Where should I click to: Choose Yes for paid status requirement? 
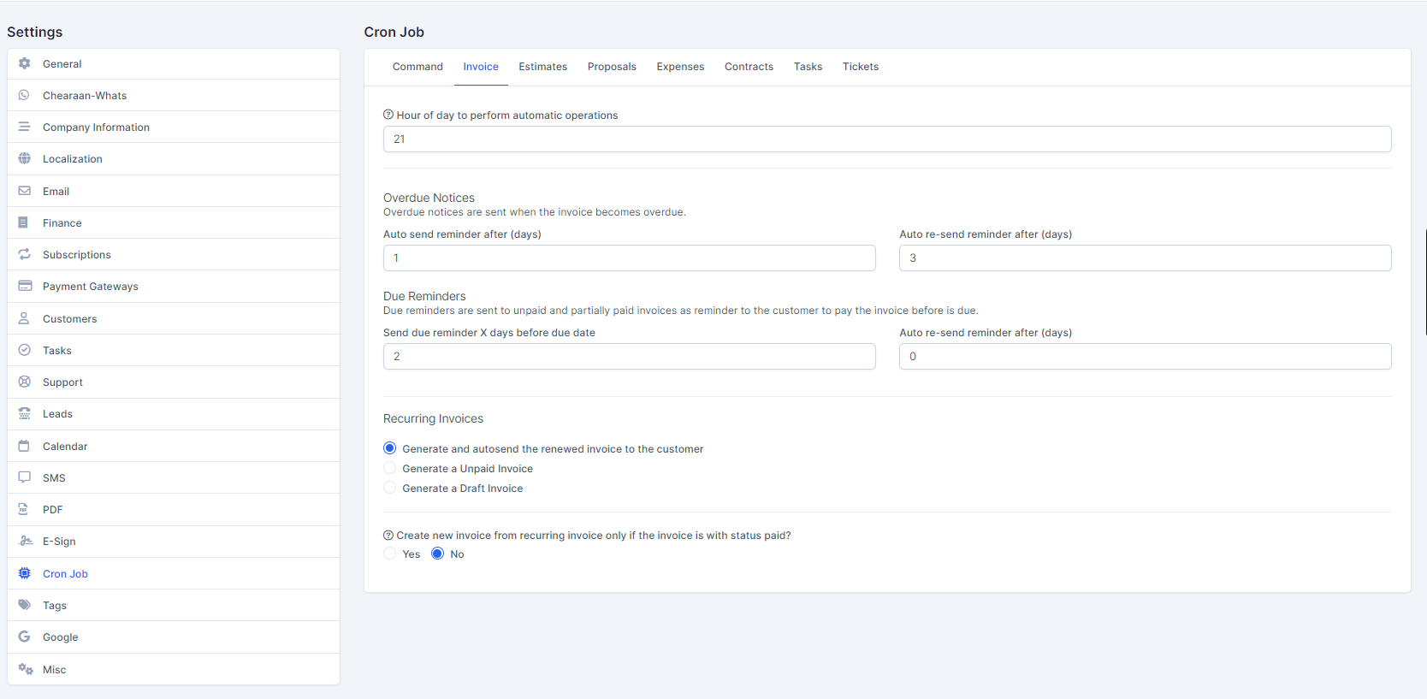[390, 554]
